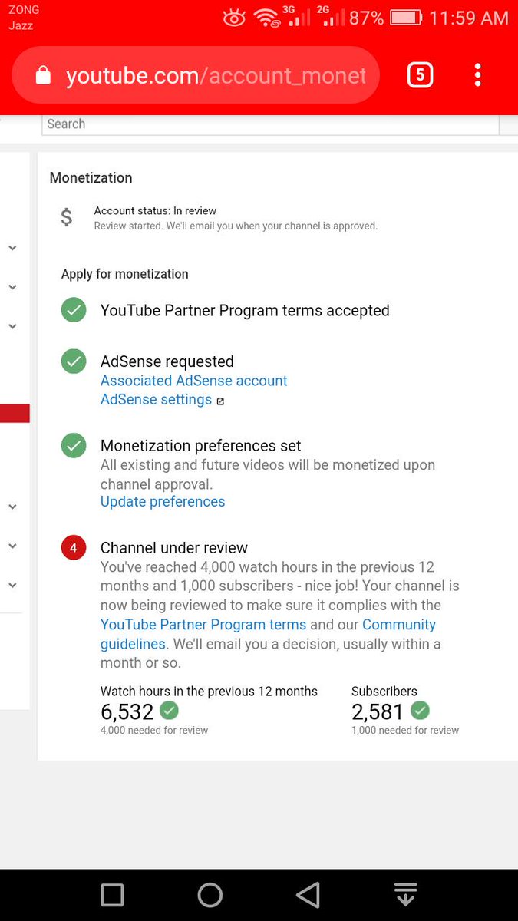Tap the 2G signal indicator
518x921 pixels.
pyautogui.click(x=331, y=16)
